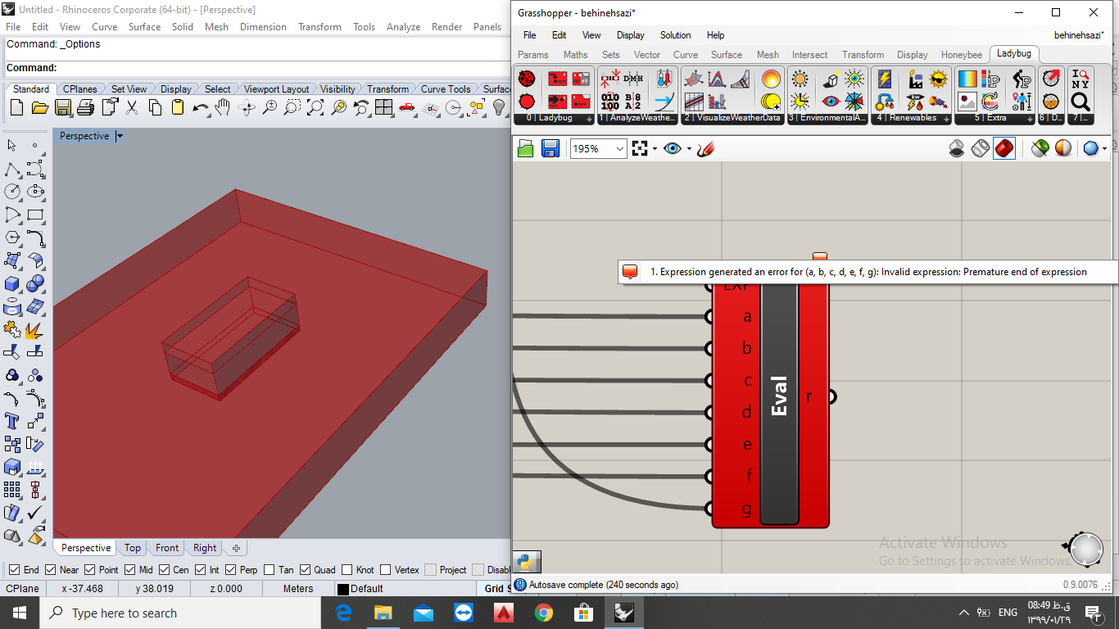Click the Ladybug ladybird component icon

(527, 79)
